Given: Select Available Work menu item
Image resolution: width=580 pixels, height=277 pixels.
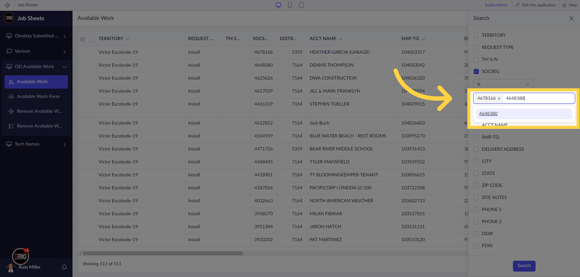Looking at the screenshot, I should click(x=36, y=82).
